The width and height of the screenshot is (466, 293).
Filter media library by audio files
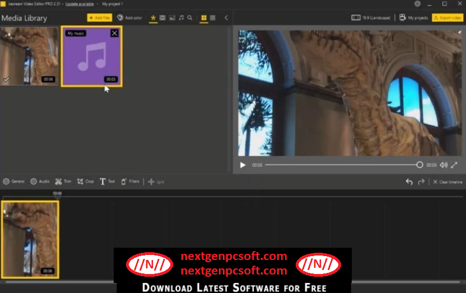pyautogui.click(x=181, y=18)
